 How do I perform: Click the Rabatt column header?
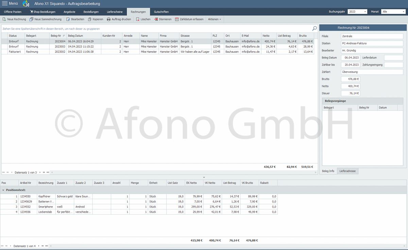pyautogui.click(x=268, y=183)
